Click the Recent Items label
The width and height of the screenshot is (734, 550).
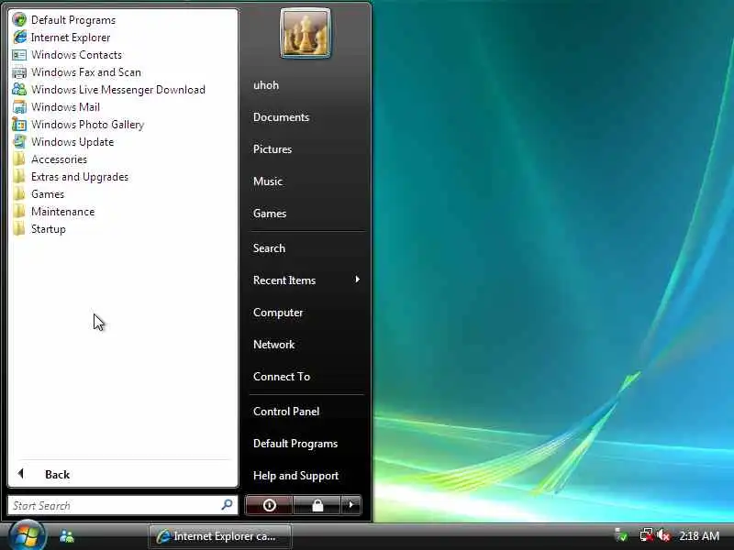284,280
